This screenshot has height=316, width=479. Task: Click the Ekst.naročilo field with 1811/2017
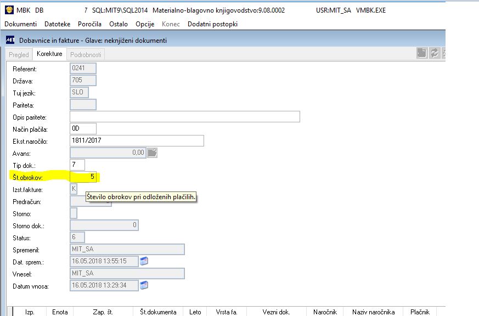[x=137, y=140]
